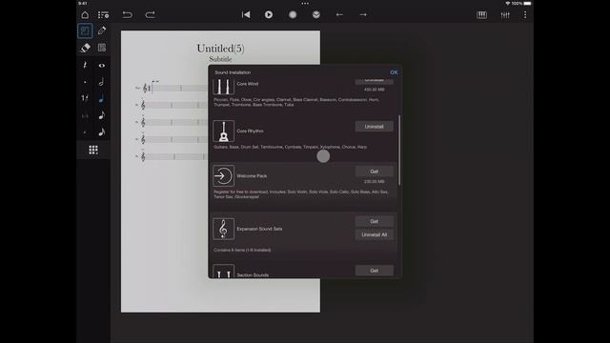Choose the rest symbol in the palette

85,66
